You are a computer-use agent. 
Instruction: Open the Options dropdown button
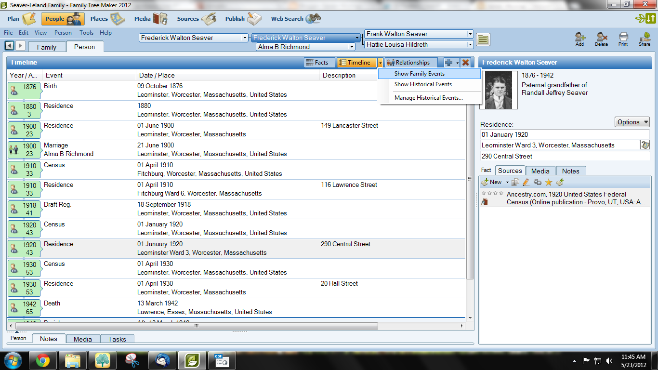632,122
